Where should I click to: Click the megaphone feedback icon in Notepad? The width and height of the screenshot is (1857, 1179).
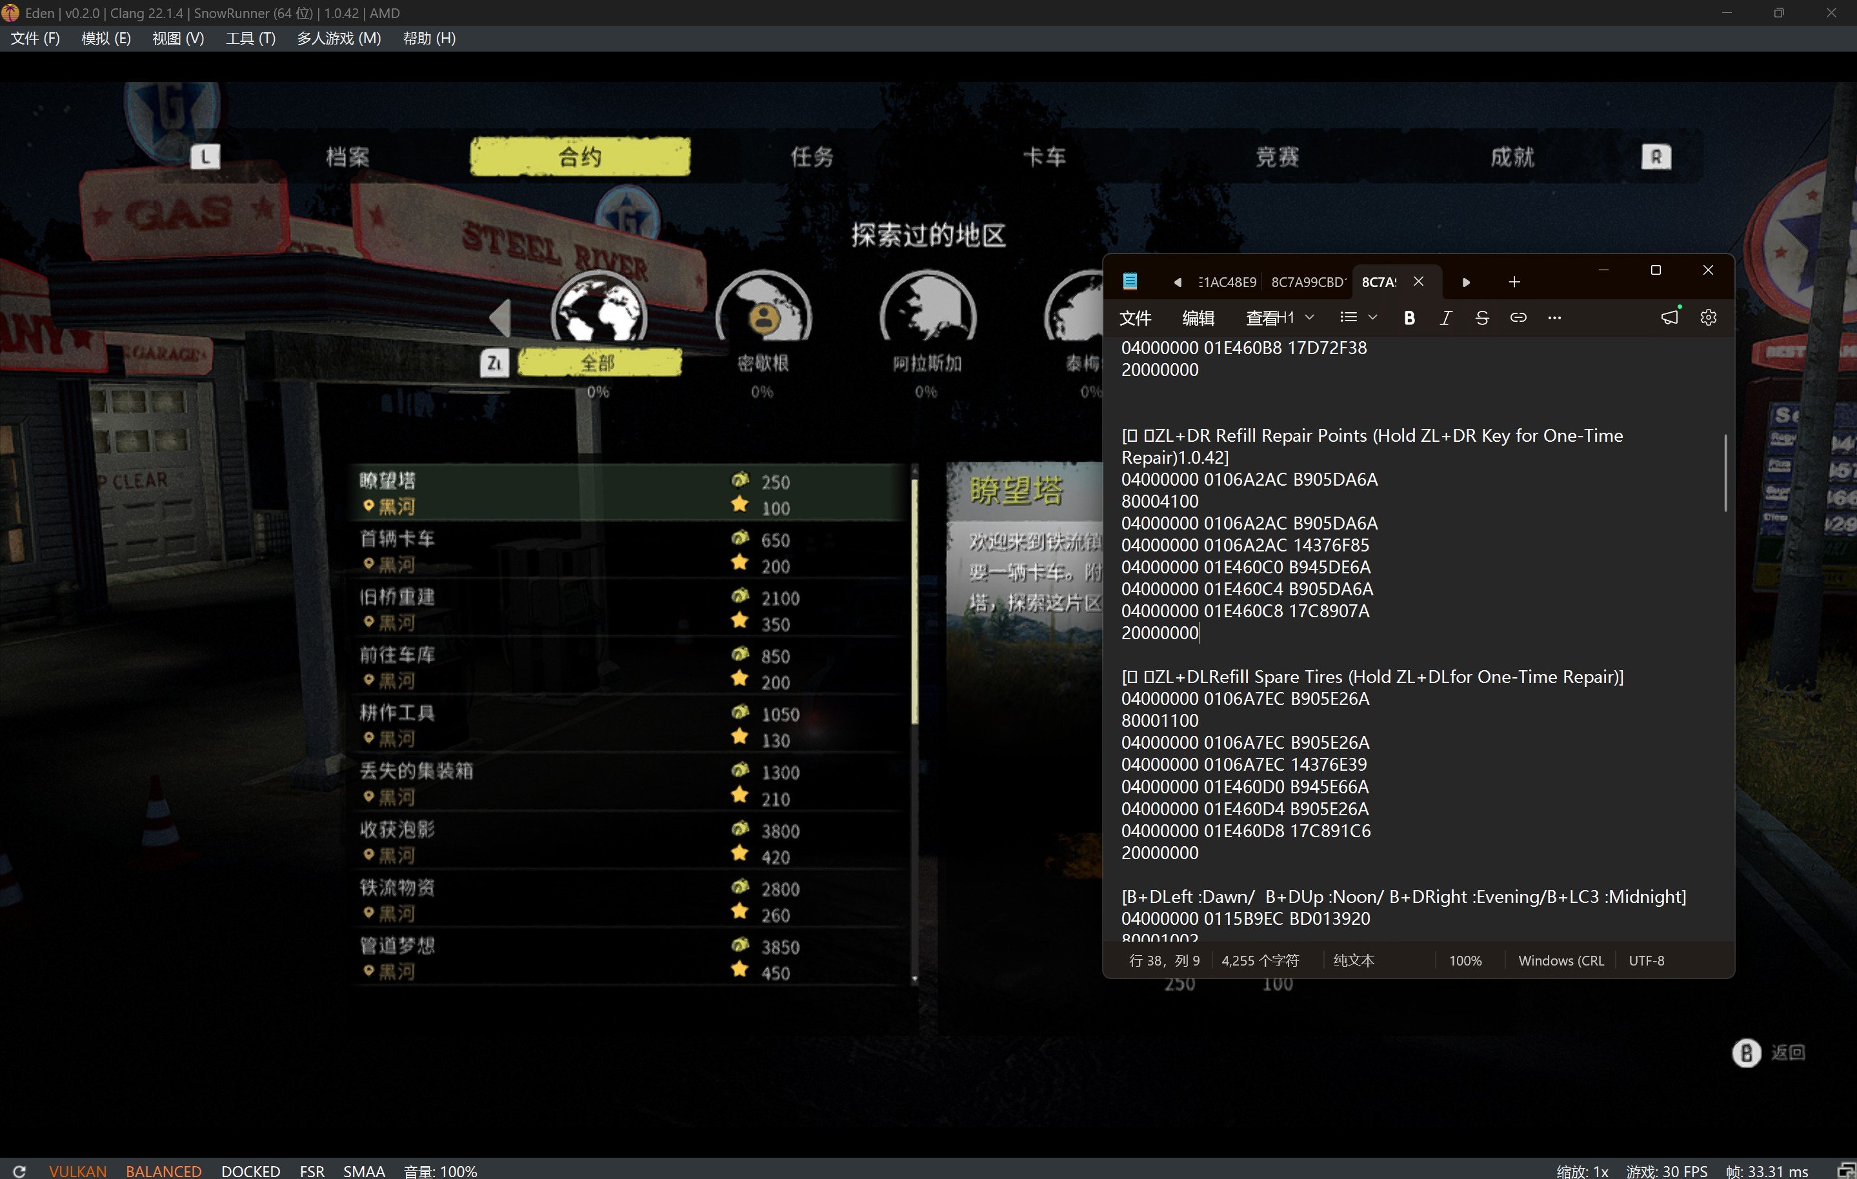coord(1670,317)
